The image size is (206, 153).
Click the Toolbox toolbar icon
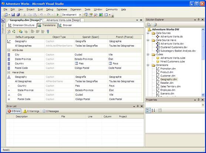[x=96, y=15]
